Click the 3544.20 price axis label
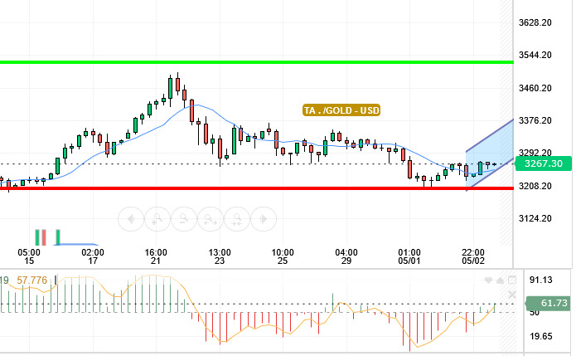Viewport: 576px width, 356px height. pos(535,55)
